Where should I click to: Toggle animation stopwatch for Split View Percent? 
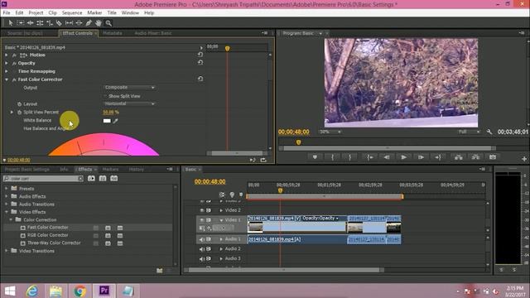[x=19, y=113]
